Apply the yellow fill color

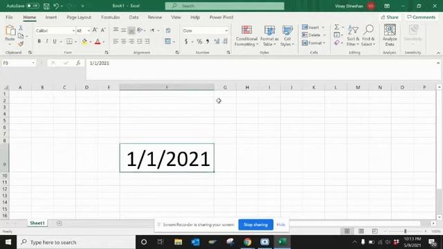coord(84,41)
